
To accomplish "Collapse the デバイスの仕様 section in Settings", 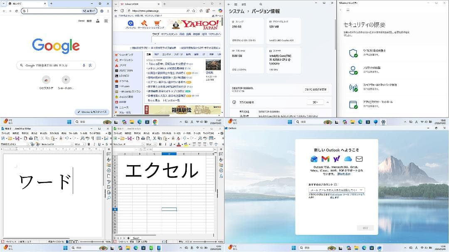I will (327, 102).
